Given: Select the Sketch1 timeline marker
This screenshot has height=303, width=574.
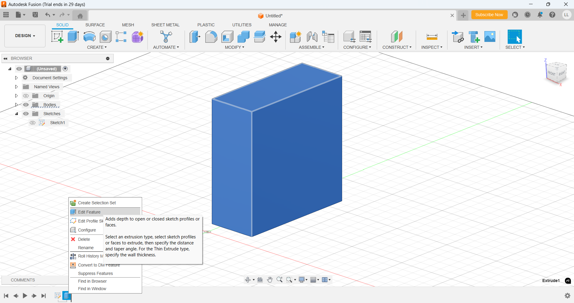Looking at the screenshot, I should tap(58, 296).
